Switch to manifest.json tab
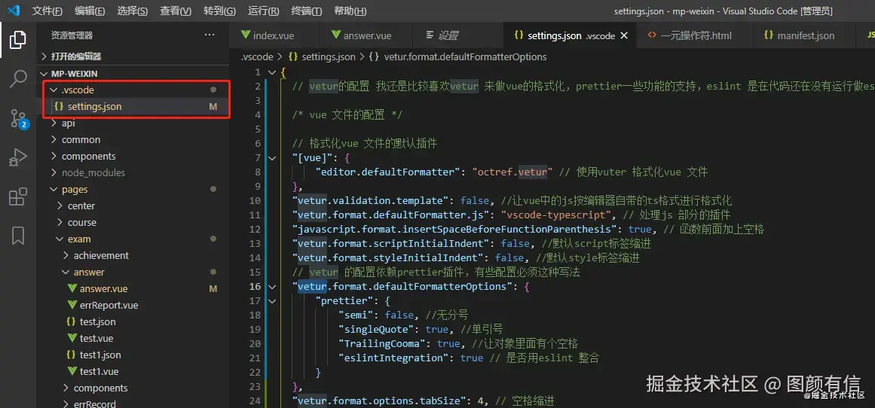 point(803,35)
